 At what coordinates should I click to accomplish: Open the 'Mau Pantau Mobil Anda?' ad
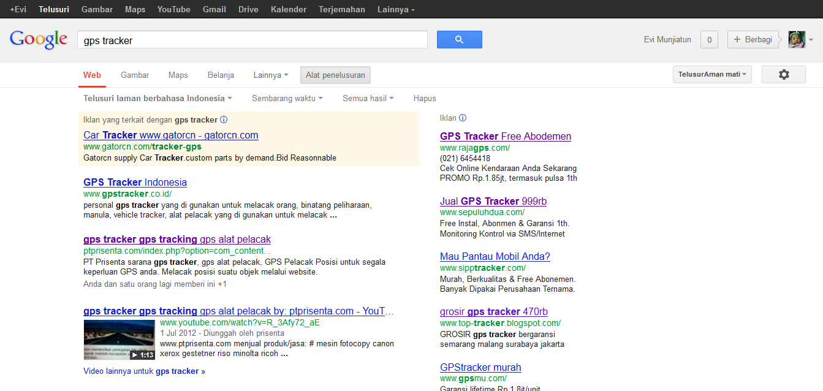[495, 256]
